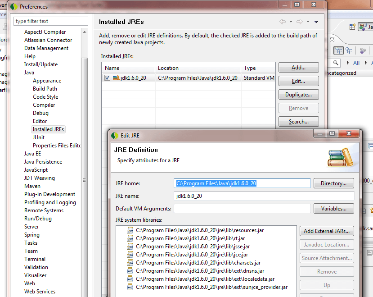Click the Open Perspective toolbar icon
The image size is (373, 297).
(351, 27)
